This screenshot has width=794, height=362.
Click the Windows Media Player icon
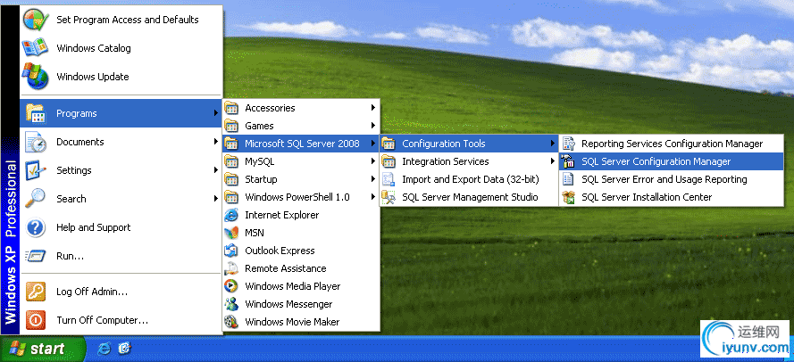(x=231, y=286)
